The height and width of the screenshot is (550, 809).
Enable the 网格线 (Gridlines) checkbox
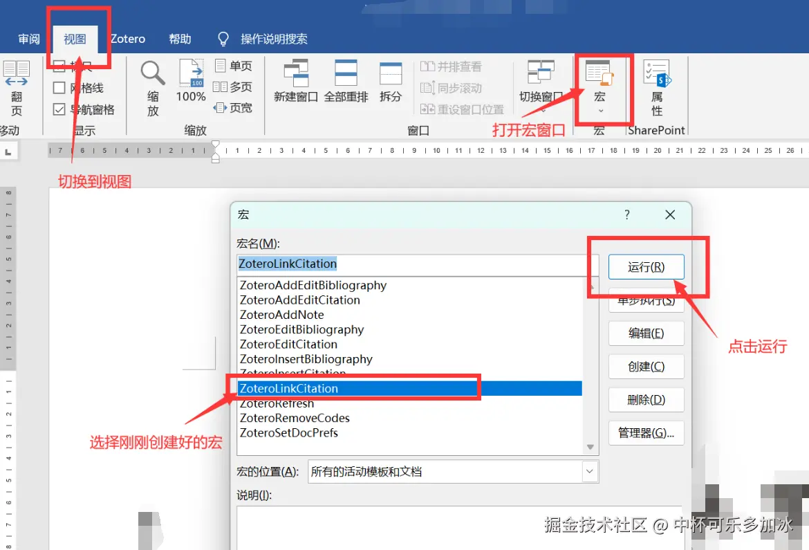click(x=59, y=87)
